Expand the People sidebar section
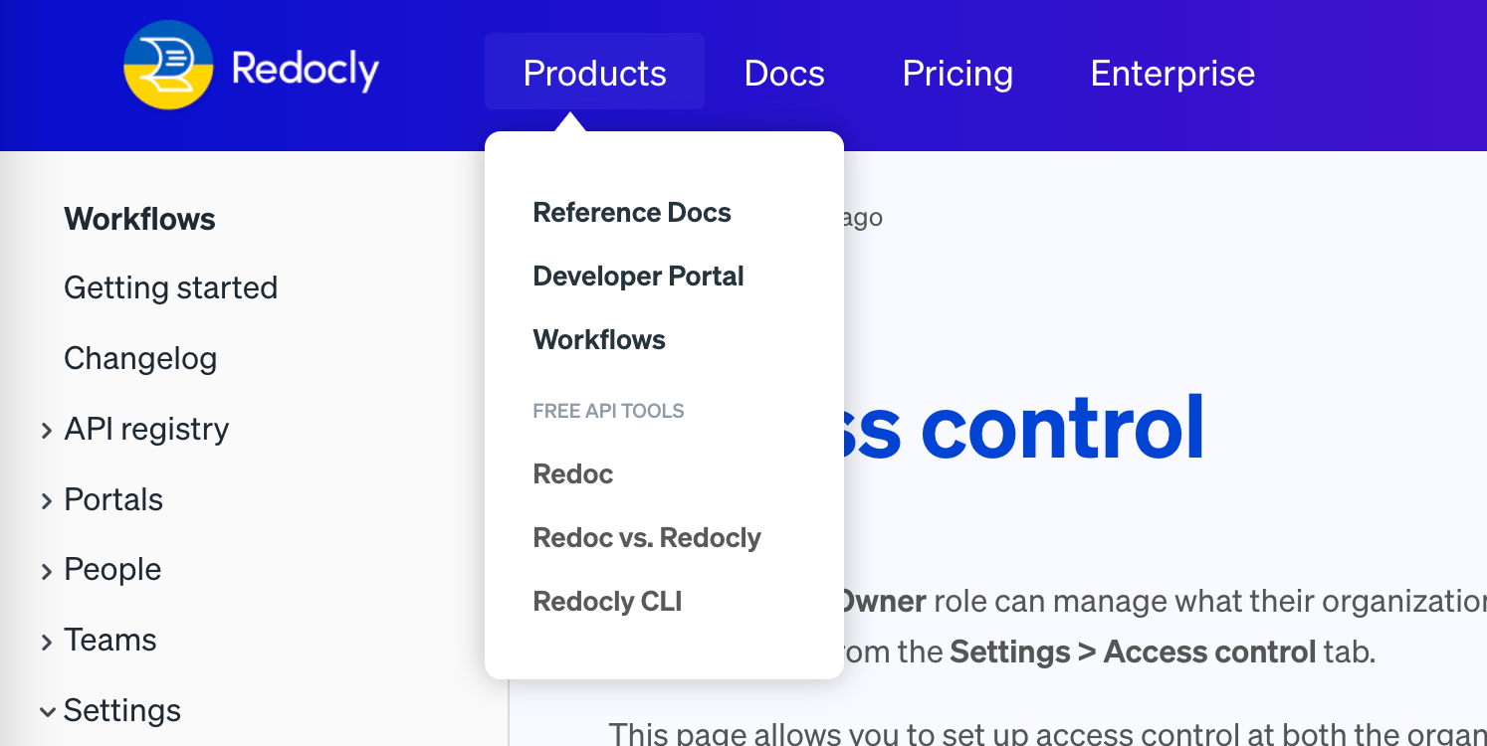Screen dimensions: 1487x746 point(47,570)
